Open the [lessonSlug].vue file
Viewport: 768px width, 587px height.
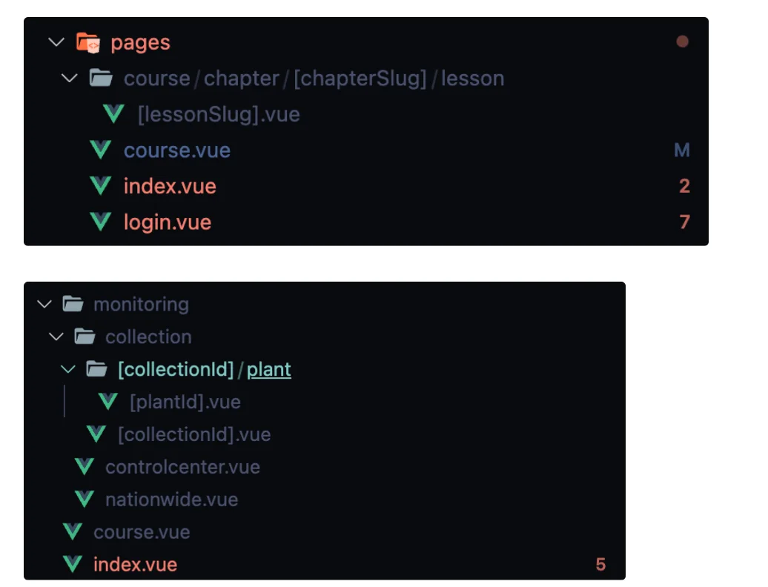(219, 114)
